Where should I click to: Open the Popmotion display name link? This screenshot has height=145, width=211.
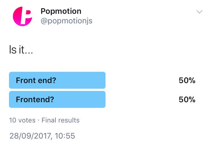click(x=61, y=11)
